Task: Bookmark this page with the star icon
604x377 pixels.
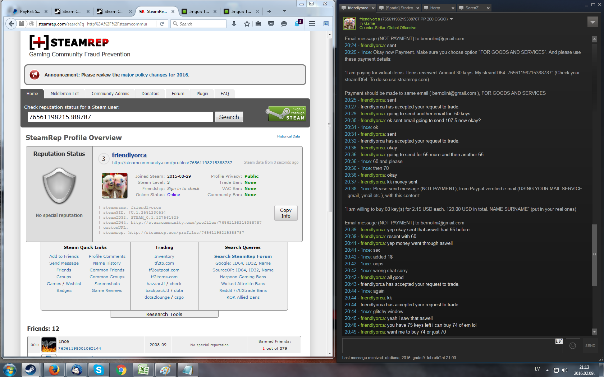Action: tap(247, 24)
